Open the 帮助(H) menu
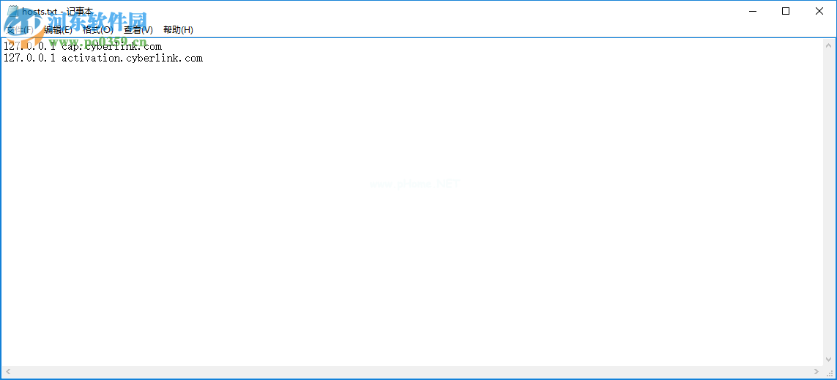The width and height of the screenshot is (837, 380). [178, 30]
